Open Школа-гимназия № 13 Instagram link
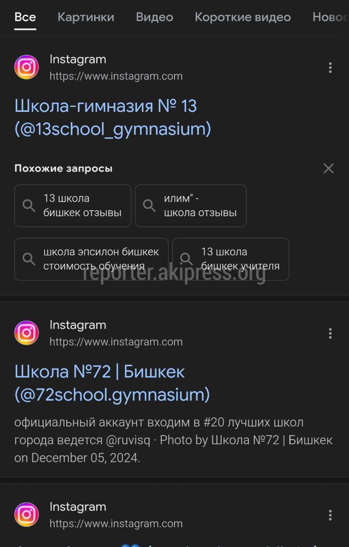This screenshot has width=349, height=547. coord(112,118)
